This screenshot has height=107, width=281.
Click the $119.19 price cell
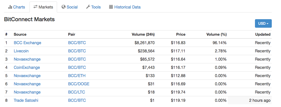178,101
